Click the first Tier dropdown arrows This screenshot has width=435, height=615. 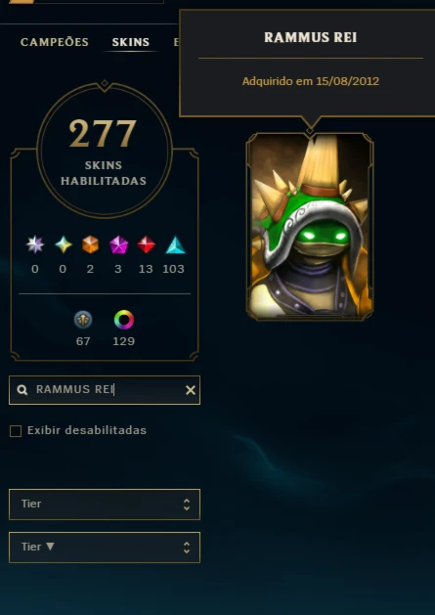click(187, 505)
